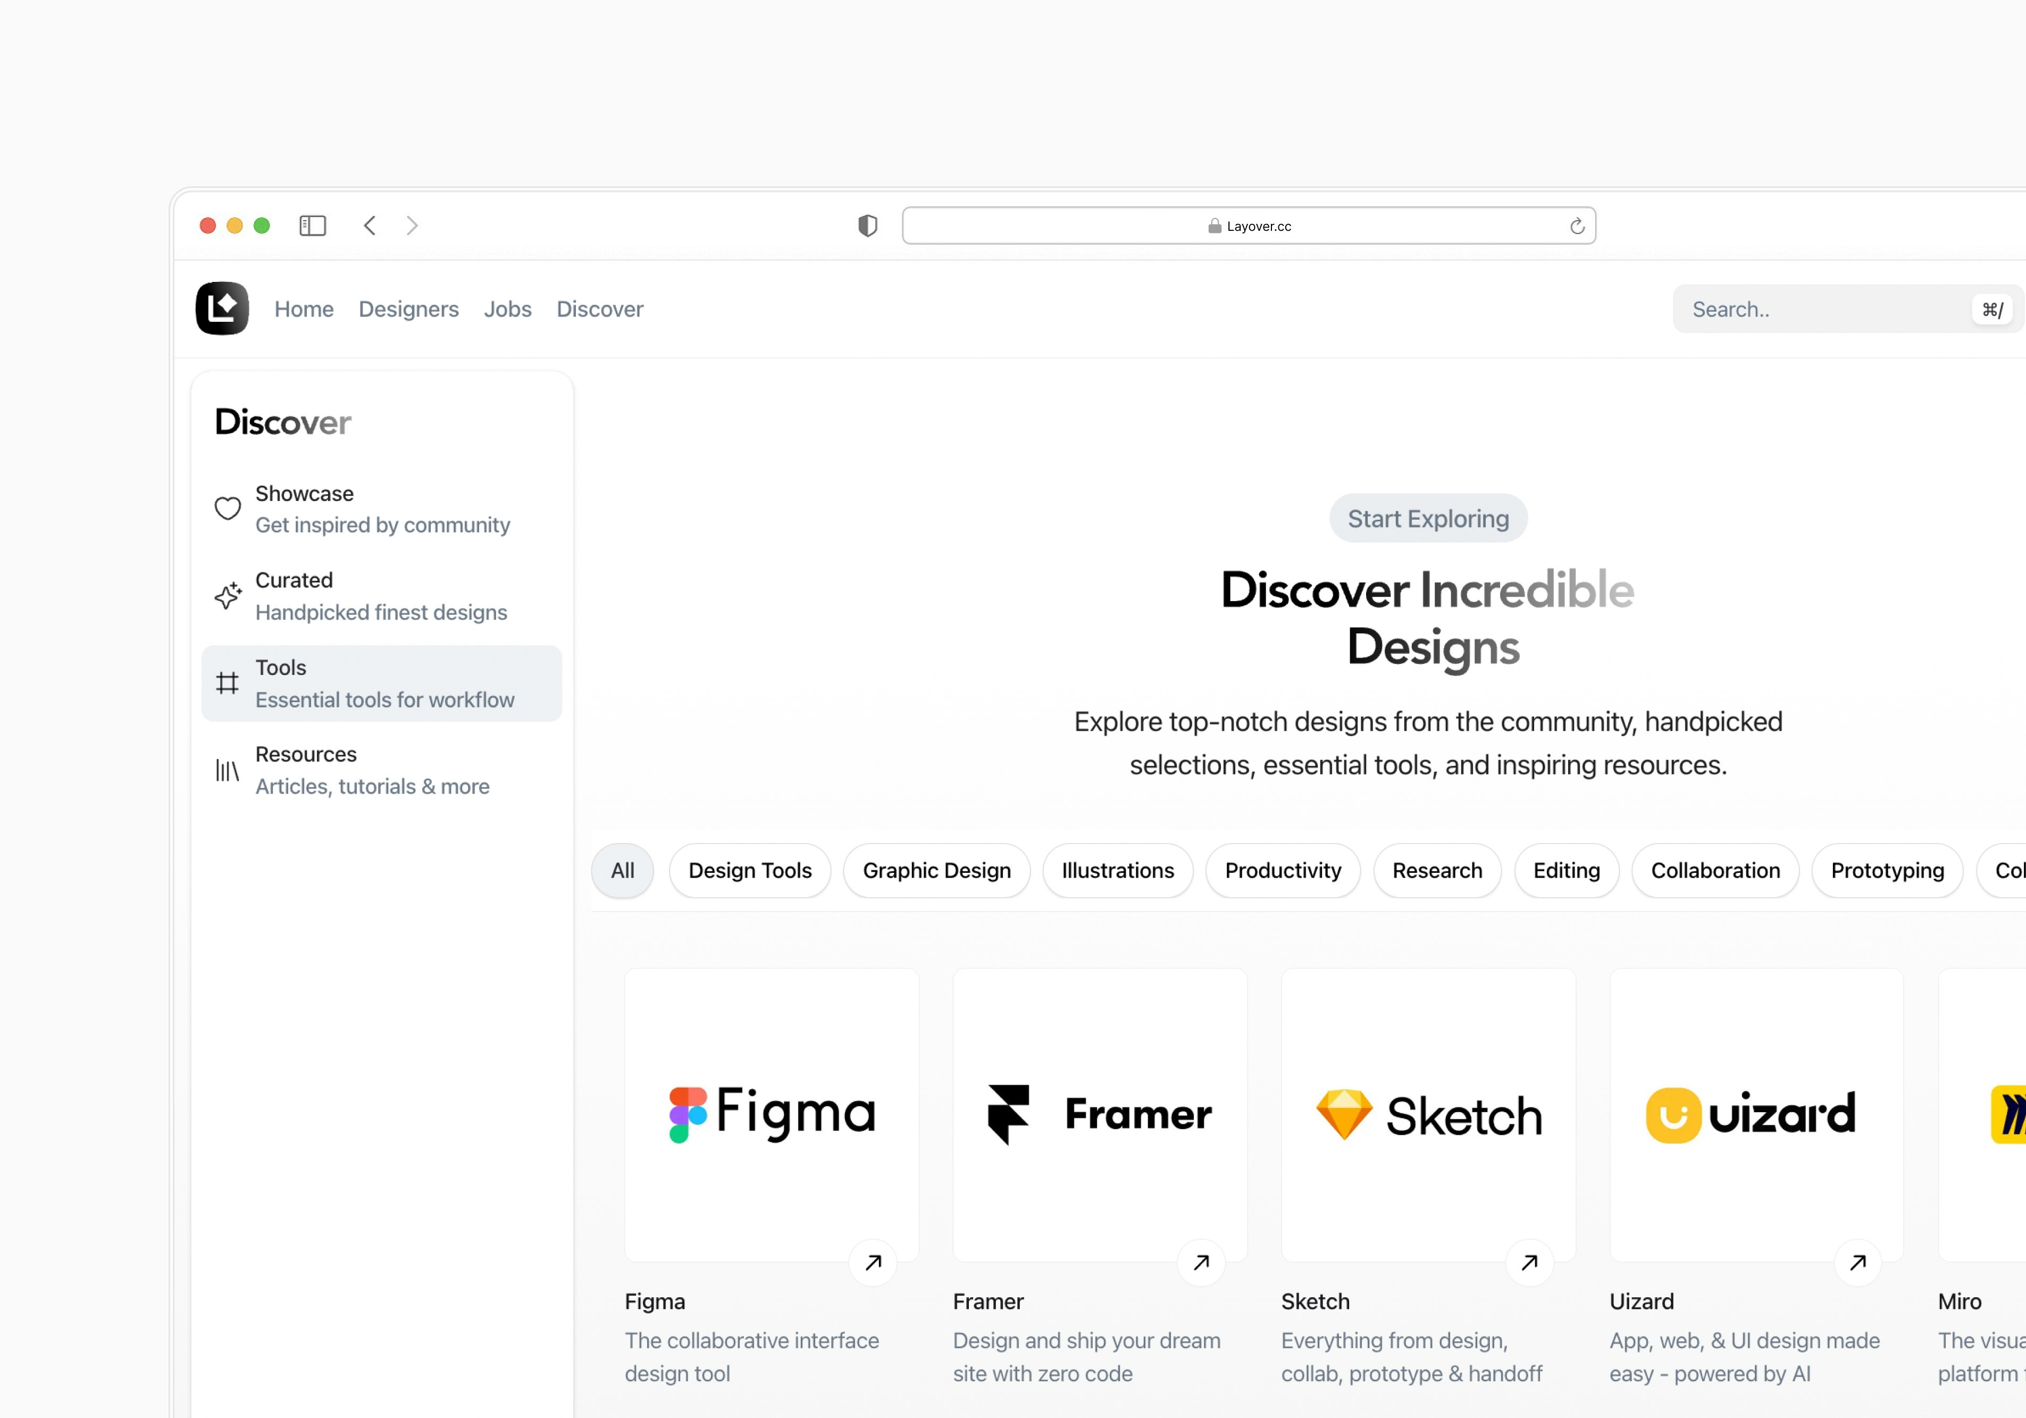Go forward with the browser forward arrow

point(412,226)
